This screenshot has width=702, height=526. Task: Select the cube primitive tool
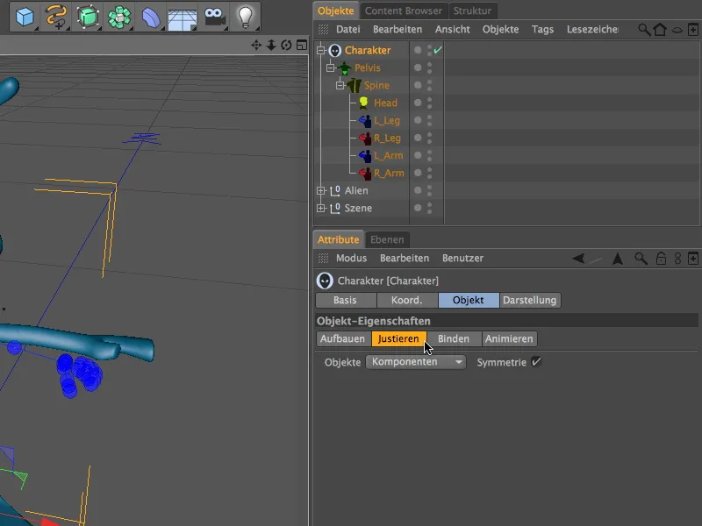[25, 17]
